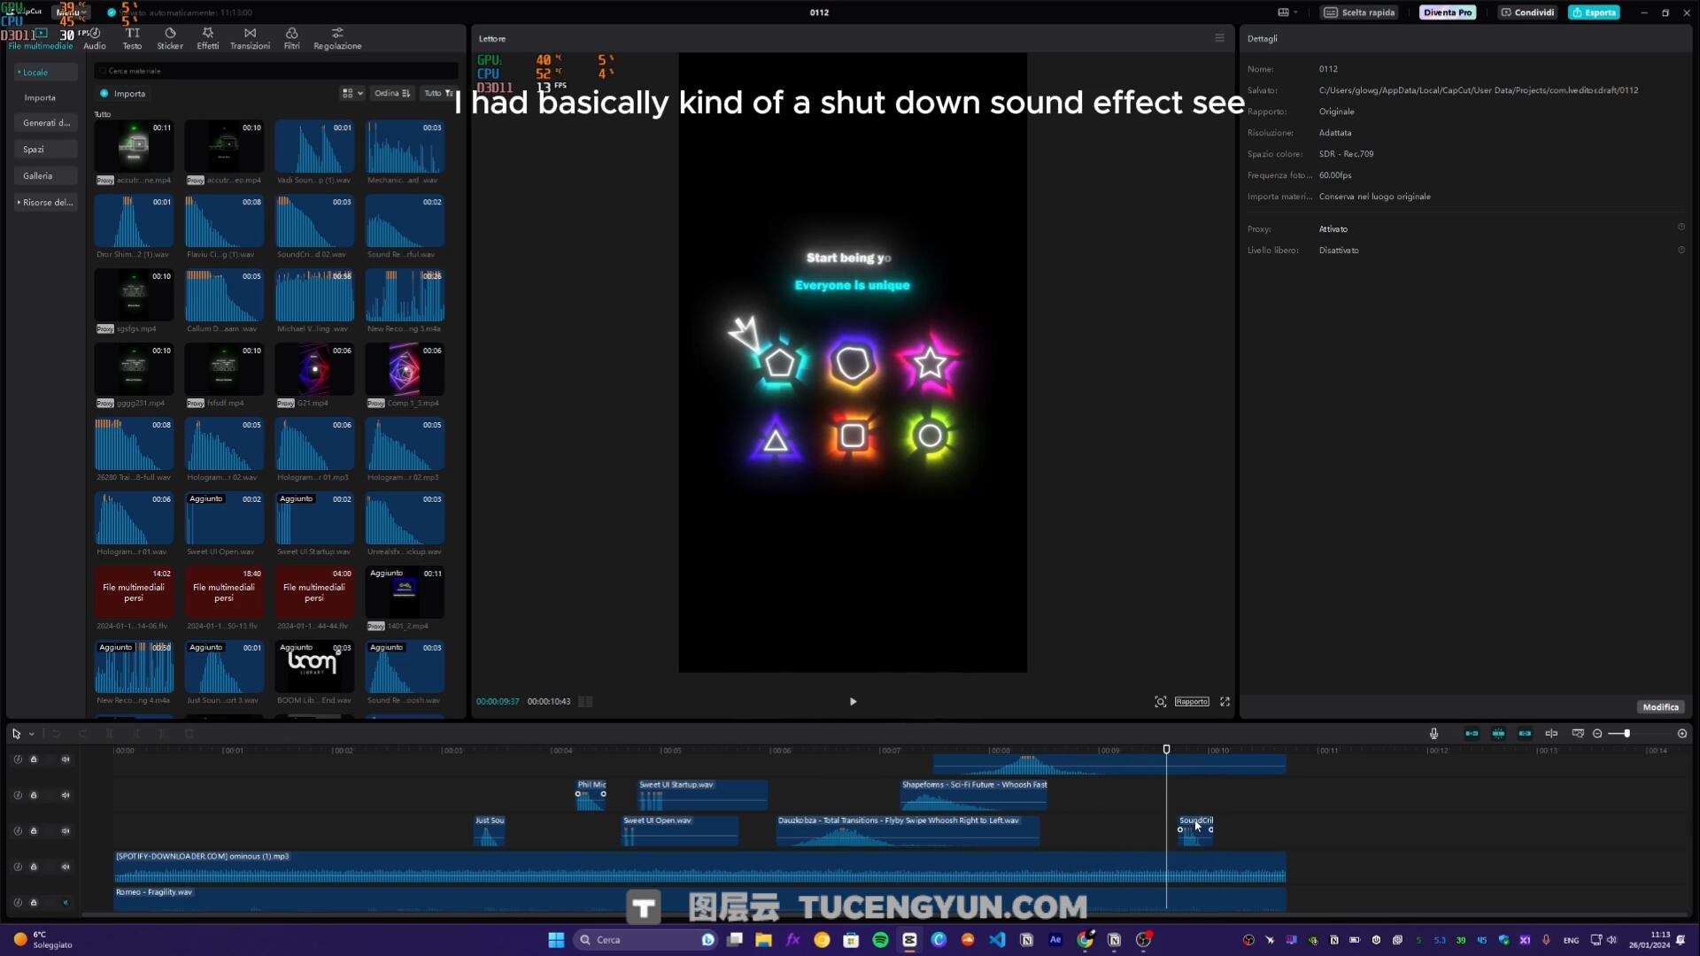Click the Proxy info icon in Dettagli
This screenshot has height=956, width=1700.
point(1681,227)
